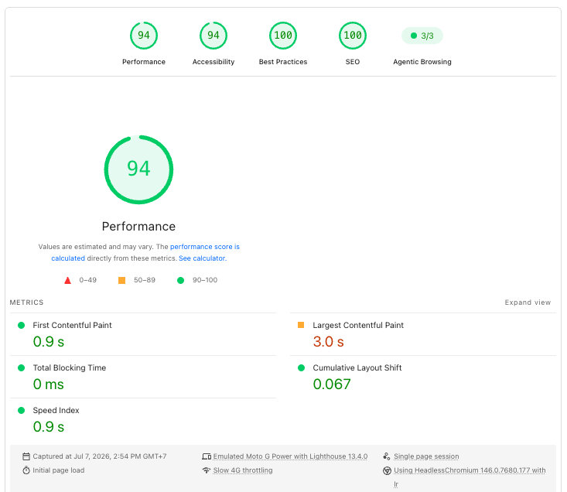The image size is (567, 492).
Task: Click the calendar icon next to Captured at
Action: pyautogui.click(x=26, y=456)
